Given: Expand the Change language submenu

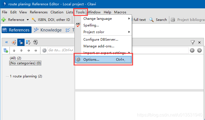Looking at the screenshot, I should pos(103,19).
